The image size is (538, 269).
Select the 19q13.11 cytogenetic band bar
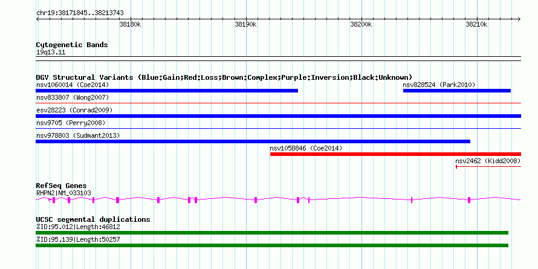click(278, 59)
